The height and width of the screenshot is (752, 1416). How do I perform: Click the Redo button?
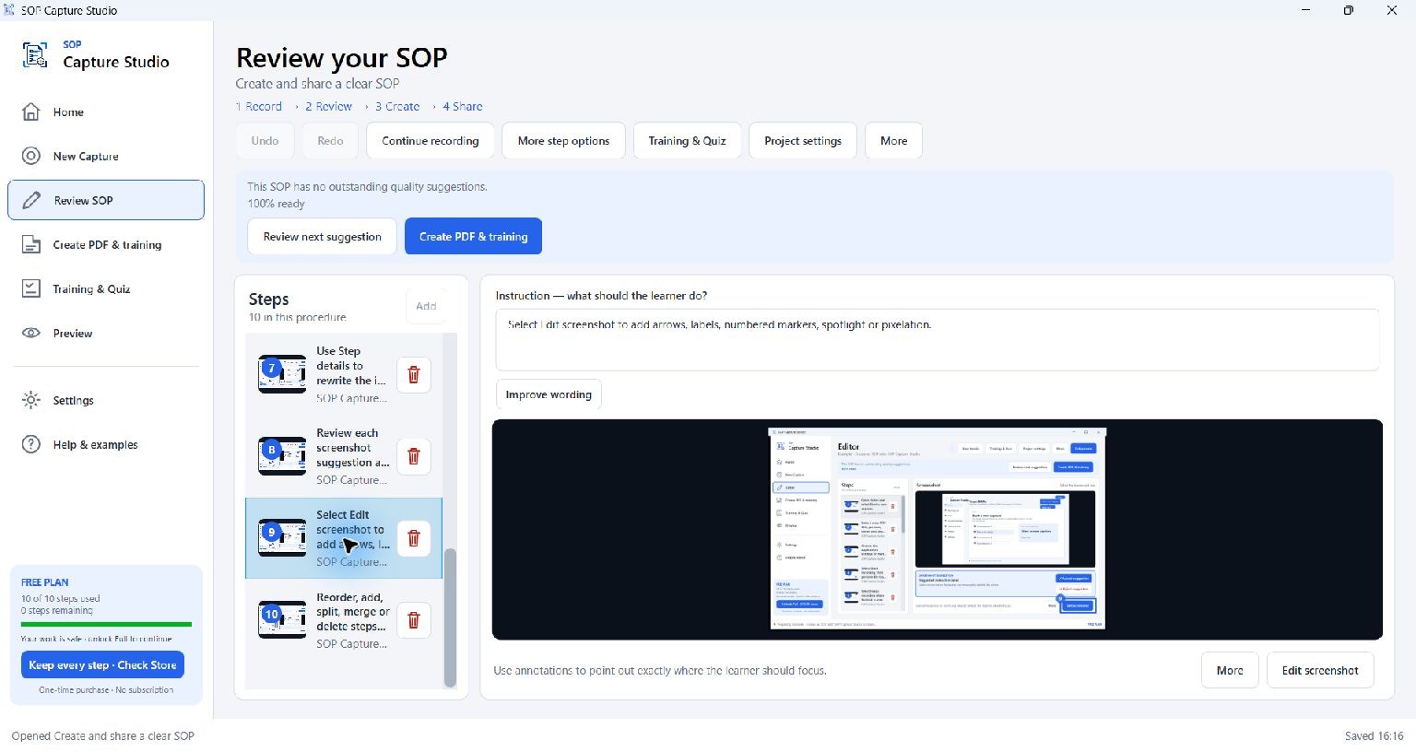pos(330,141)
